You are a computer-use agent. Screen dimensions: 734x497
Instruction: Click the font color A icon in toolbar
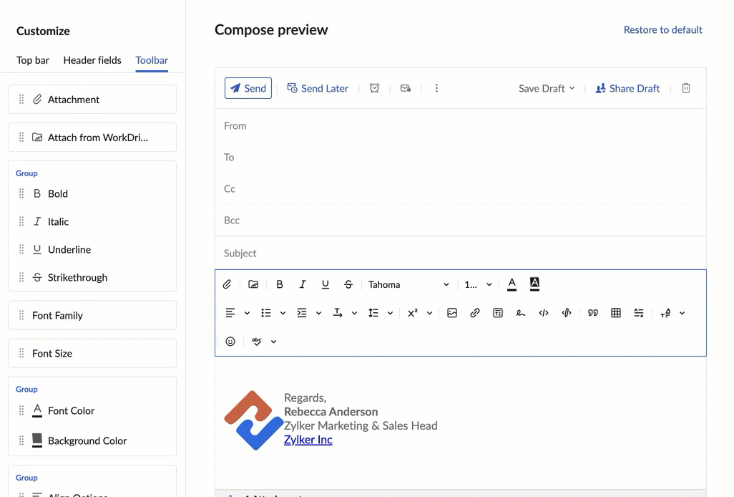pos(512,284)
